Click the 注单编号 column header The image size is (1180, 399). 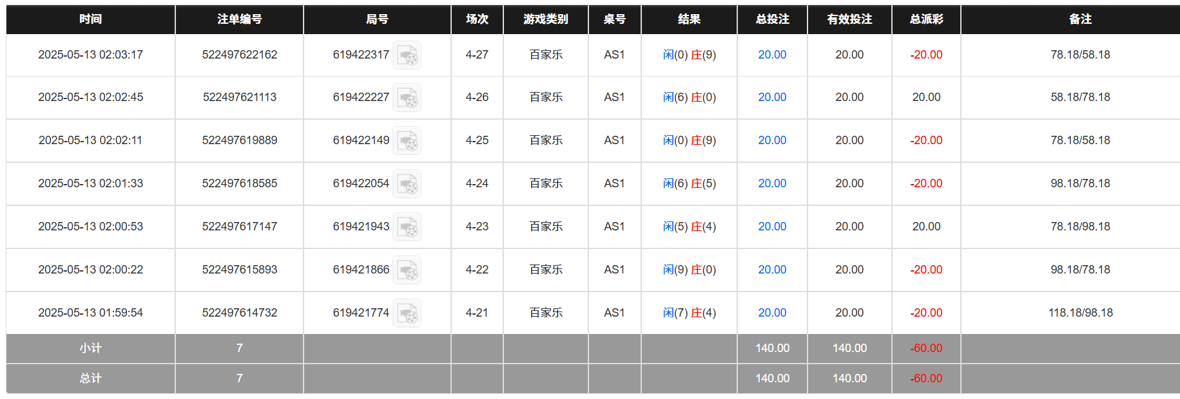[x=239, y=19]
